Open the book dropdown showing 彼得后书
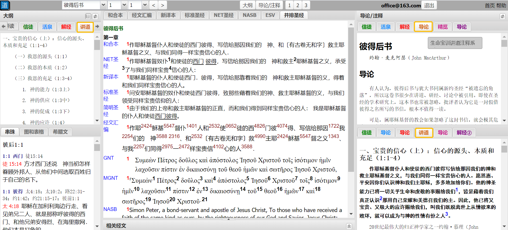Screen dimensions: 508x230 (x=103, y=5)
